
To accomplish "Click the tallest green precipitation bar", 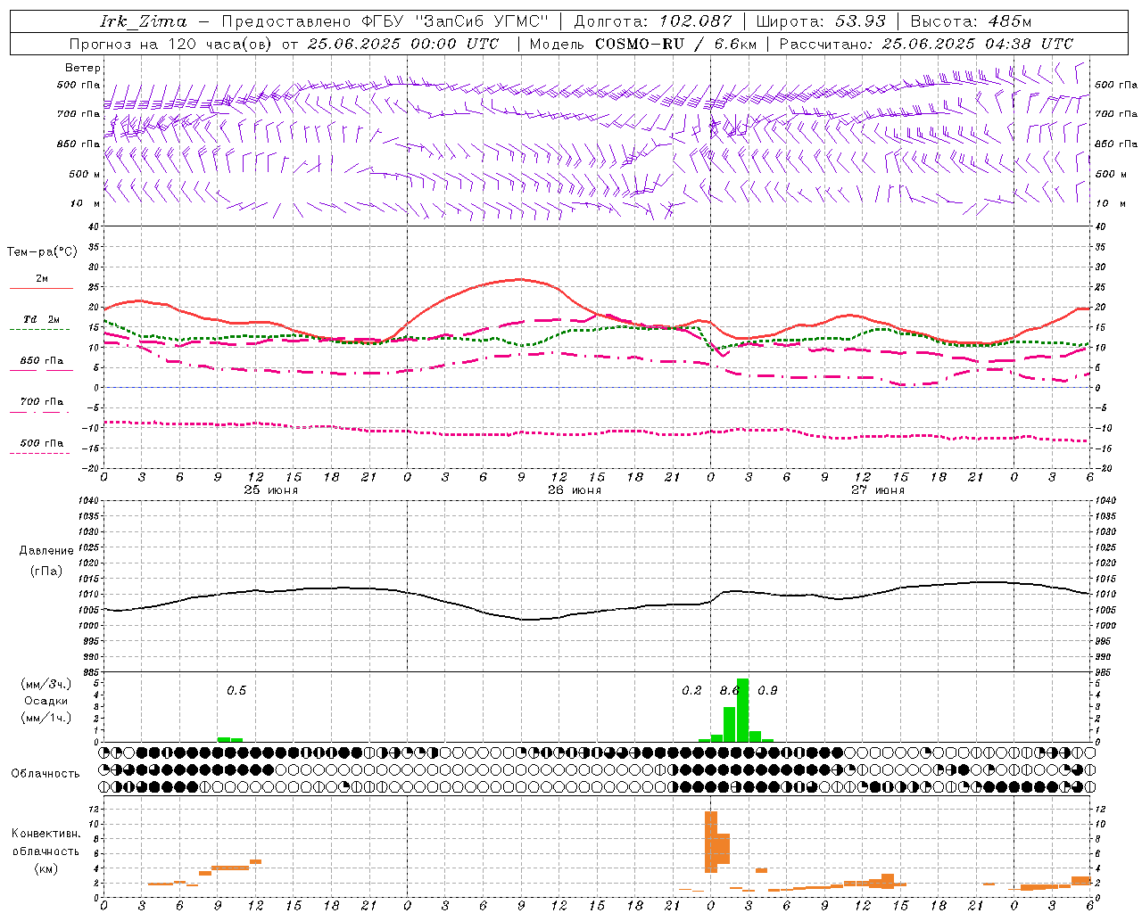I will tap(742, 710).
